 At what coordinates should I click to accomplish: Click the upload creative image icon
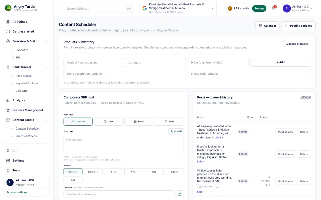(180, 194)
